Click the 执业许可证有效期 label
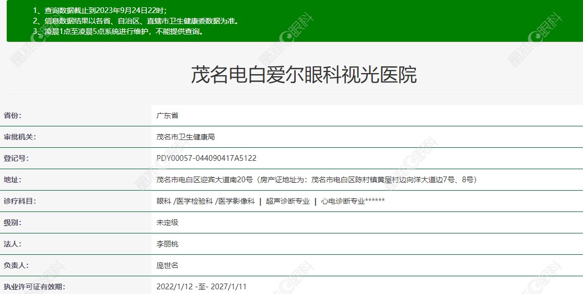The height and width of the screenshot is (294, 583). pos(34,287)
